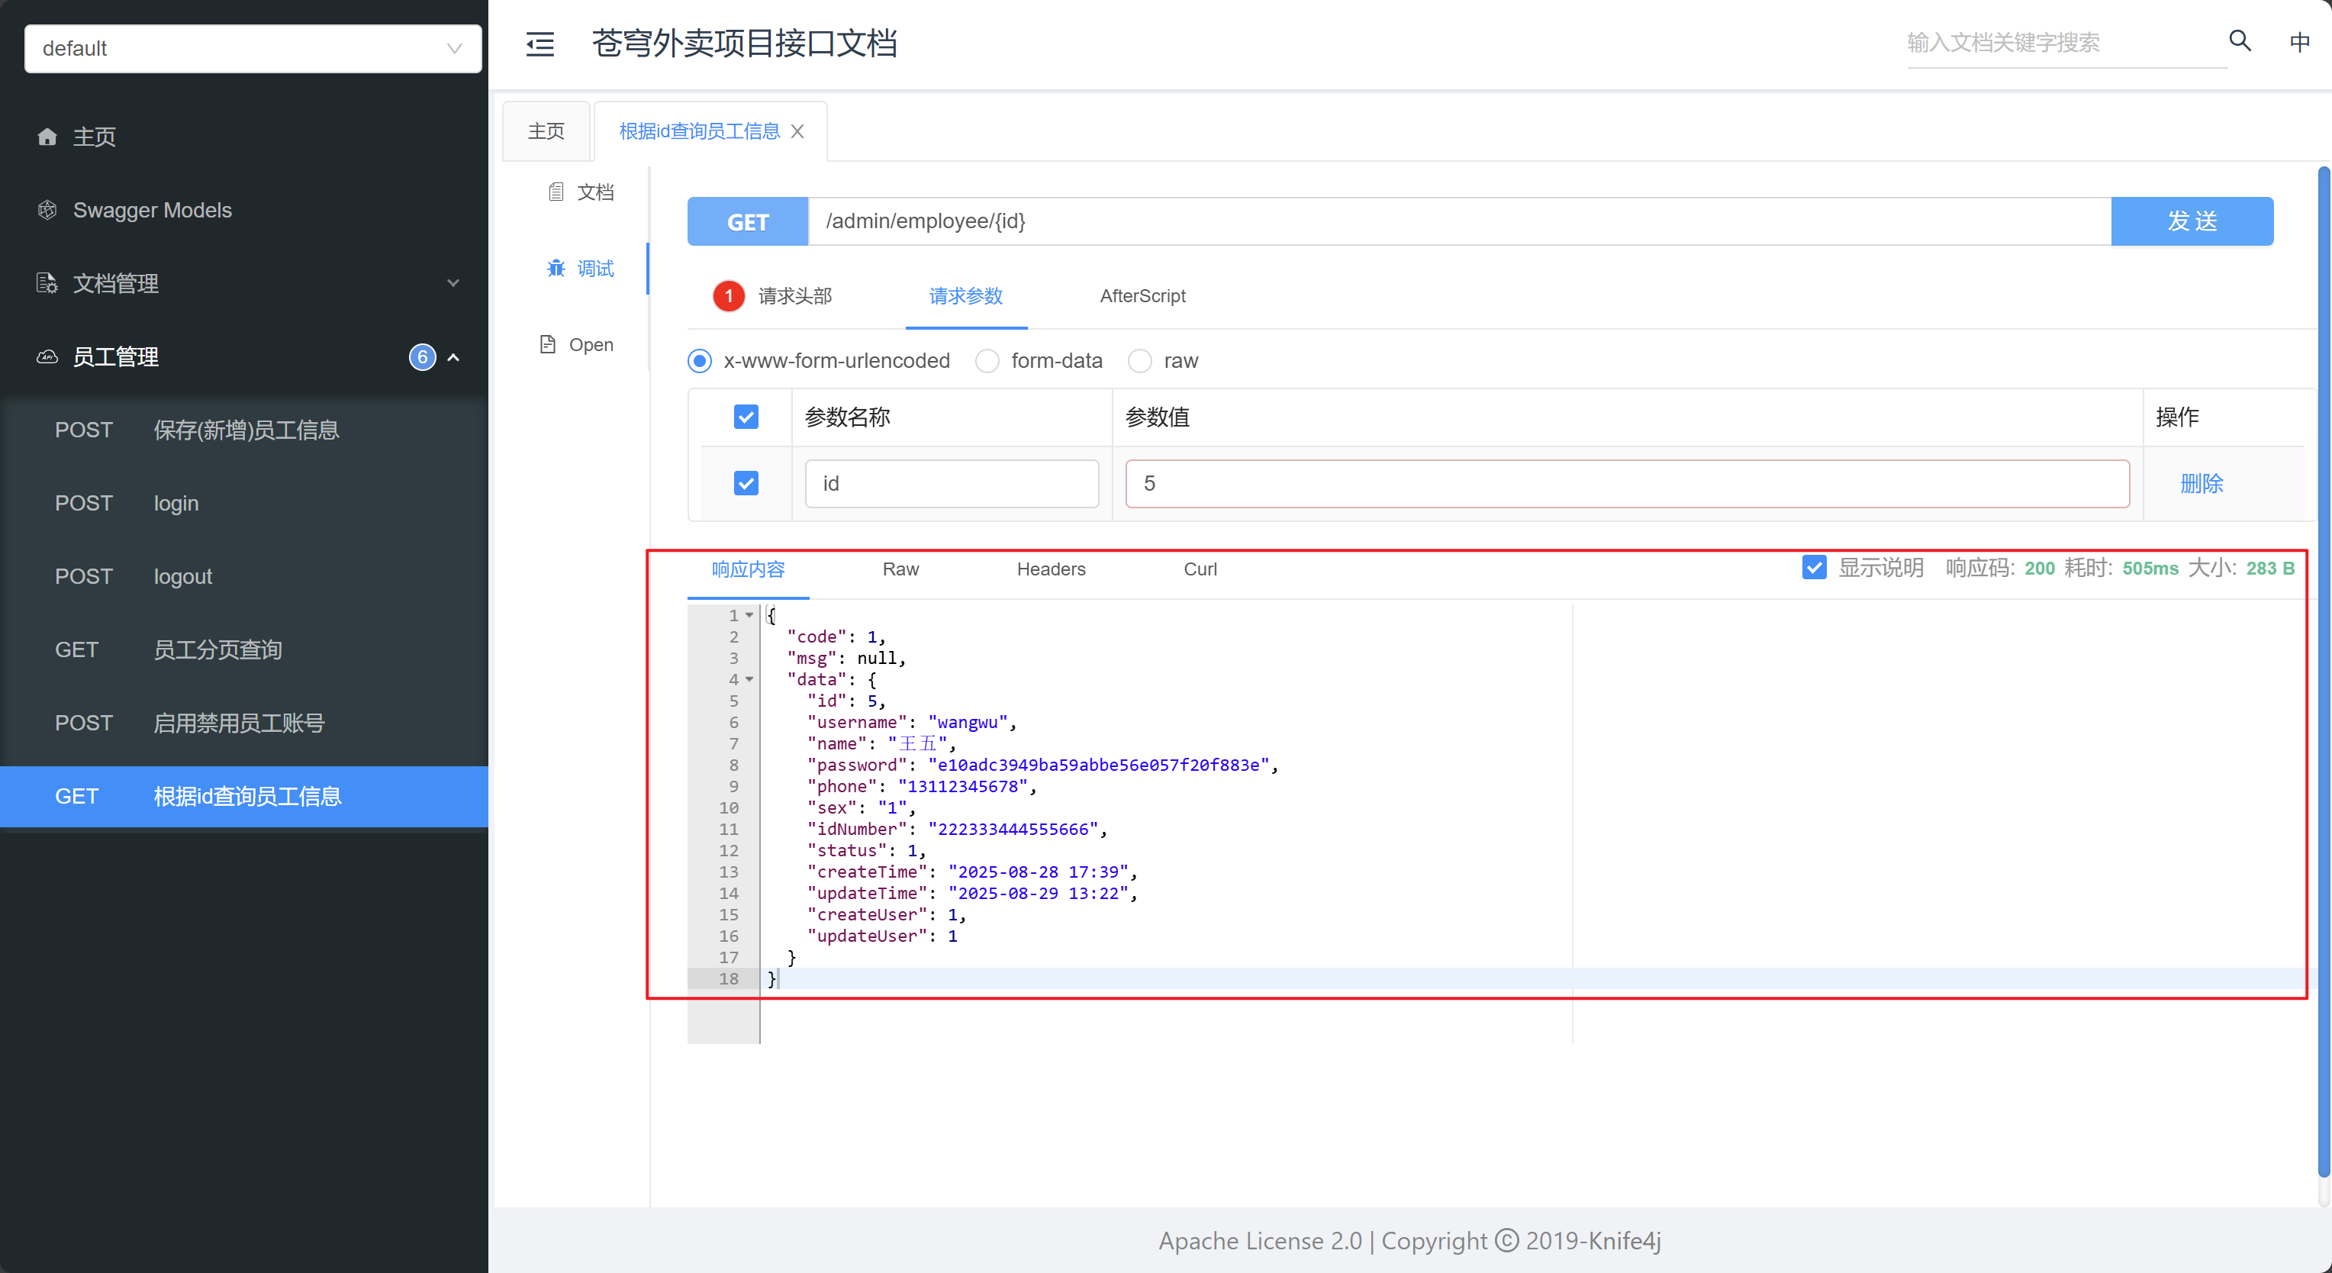The height and width of the screenshot is (1273, 2332).
Task: Click the 505ms elapsed time value
Action: click(2150, 568)
